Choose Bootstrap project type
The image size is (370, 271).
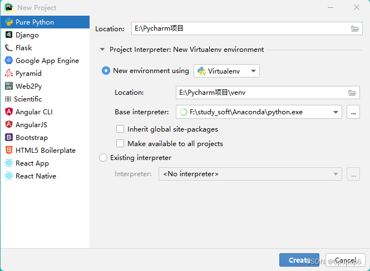45,137
